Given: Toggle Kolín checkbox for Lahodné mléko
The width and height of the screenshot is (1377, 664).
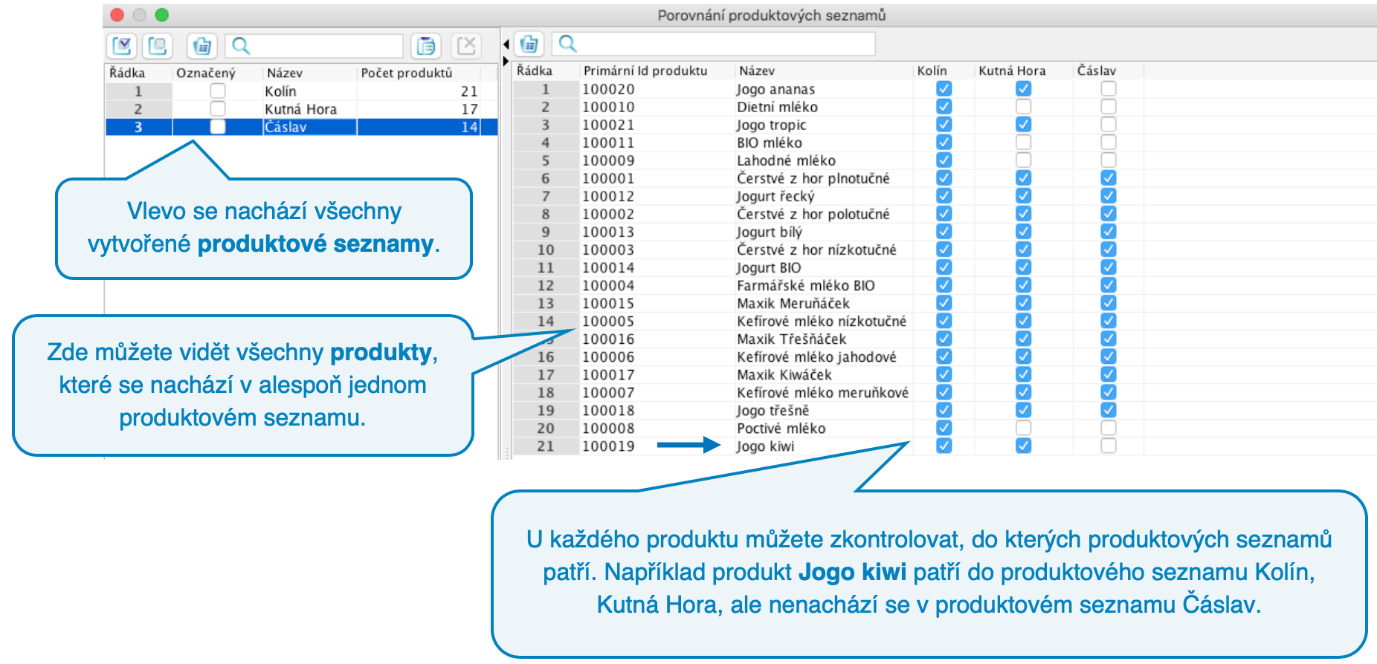Looking at the screenshot, I should pos(944,160).
